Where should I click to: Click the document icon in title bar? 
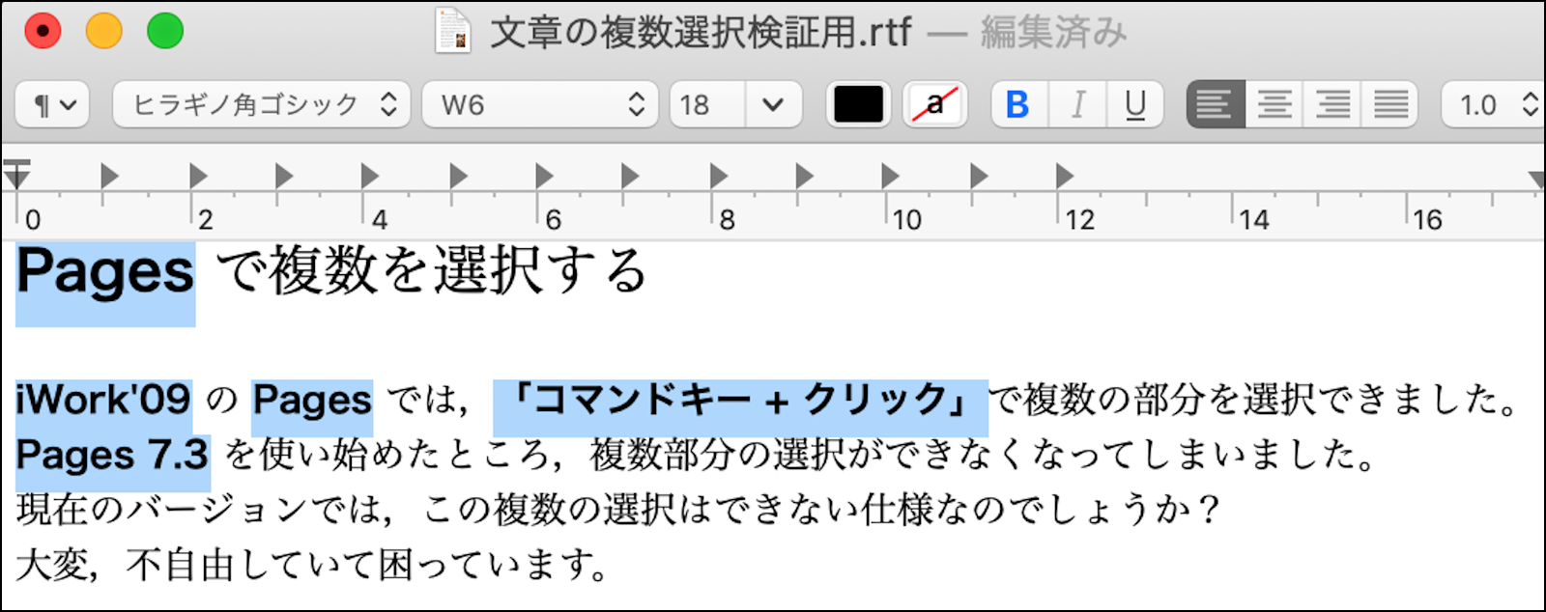(453, 31)
